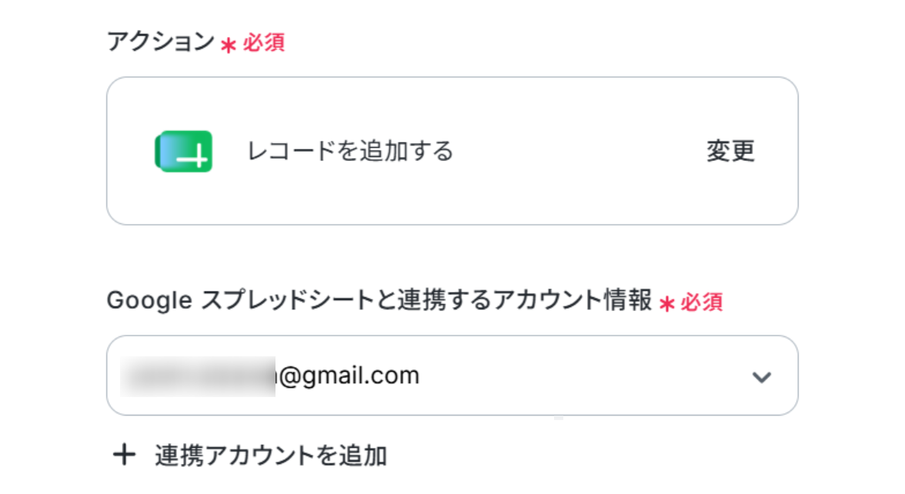Click the @gmail.com text in the selector
Viewport: 905px width, 494px height.
click(349, 376)
